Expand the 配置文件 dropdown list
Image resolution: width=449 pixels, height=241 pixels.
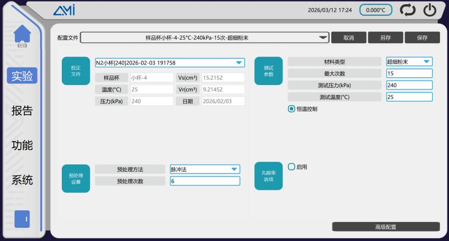tap(205, 38)
